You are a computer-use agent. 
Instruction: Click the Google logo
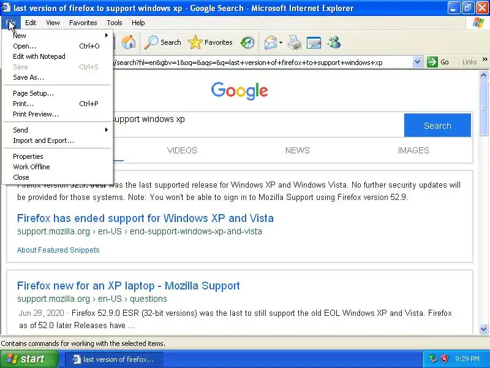[239, 91]
